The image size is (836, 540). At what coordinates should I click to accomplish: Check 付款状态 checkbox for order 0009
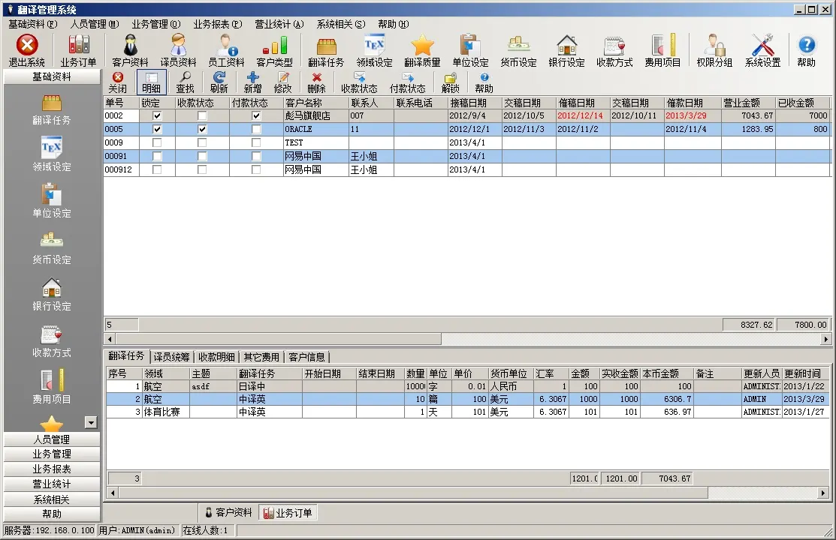tap(256, 142)
